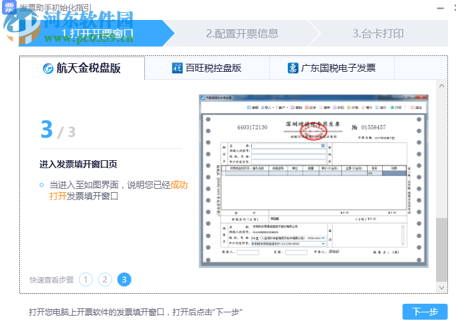
Task: Select quick step 3 circle
Action: click(124, 280)
